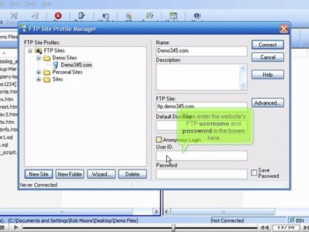Click the Connect button
Viewport: 309px width, 232px height.
pos(268,45)
